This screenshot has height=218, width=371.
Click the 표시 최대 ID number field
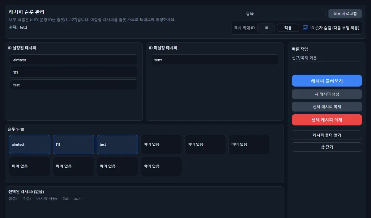point(266,28)
